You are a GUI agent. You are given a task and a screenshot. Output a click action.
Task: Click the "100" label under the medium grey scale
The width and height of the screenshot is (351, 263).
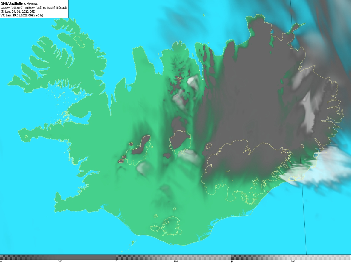click(176, 261)
